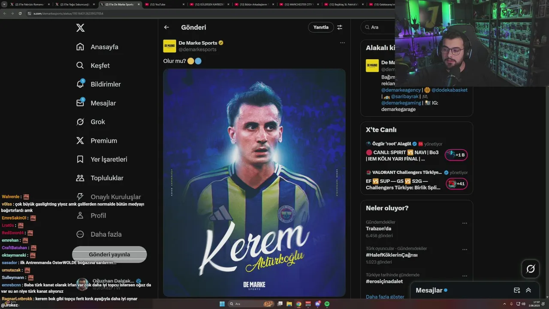
Task: Open options menu for Trabzon'da trend
Action: click(x=465, y=223)
